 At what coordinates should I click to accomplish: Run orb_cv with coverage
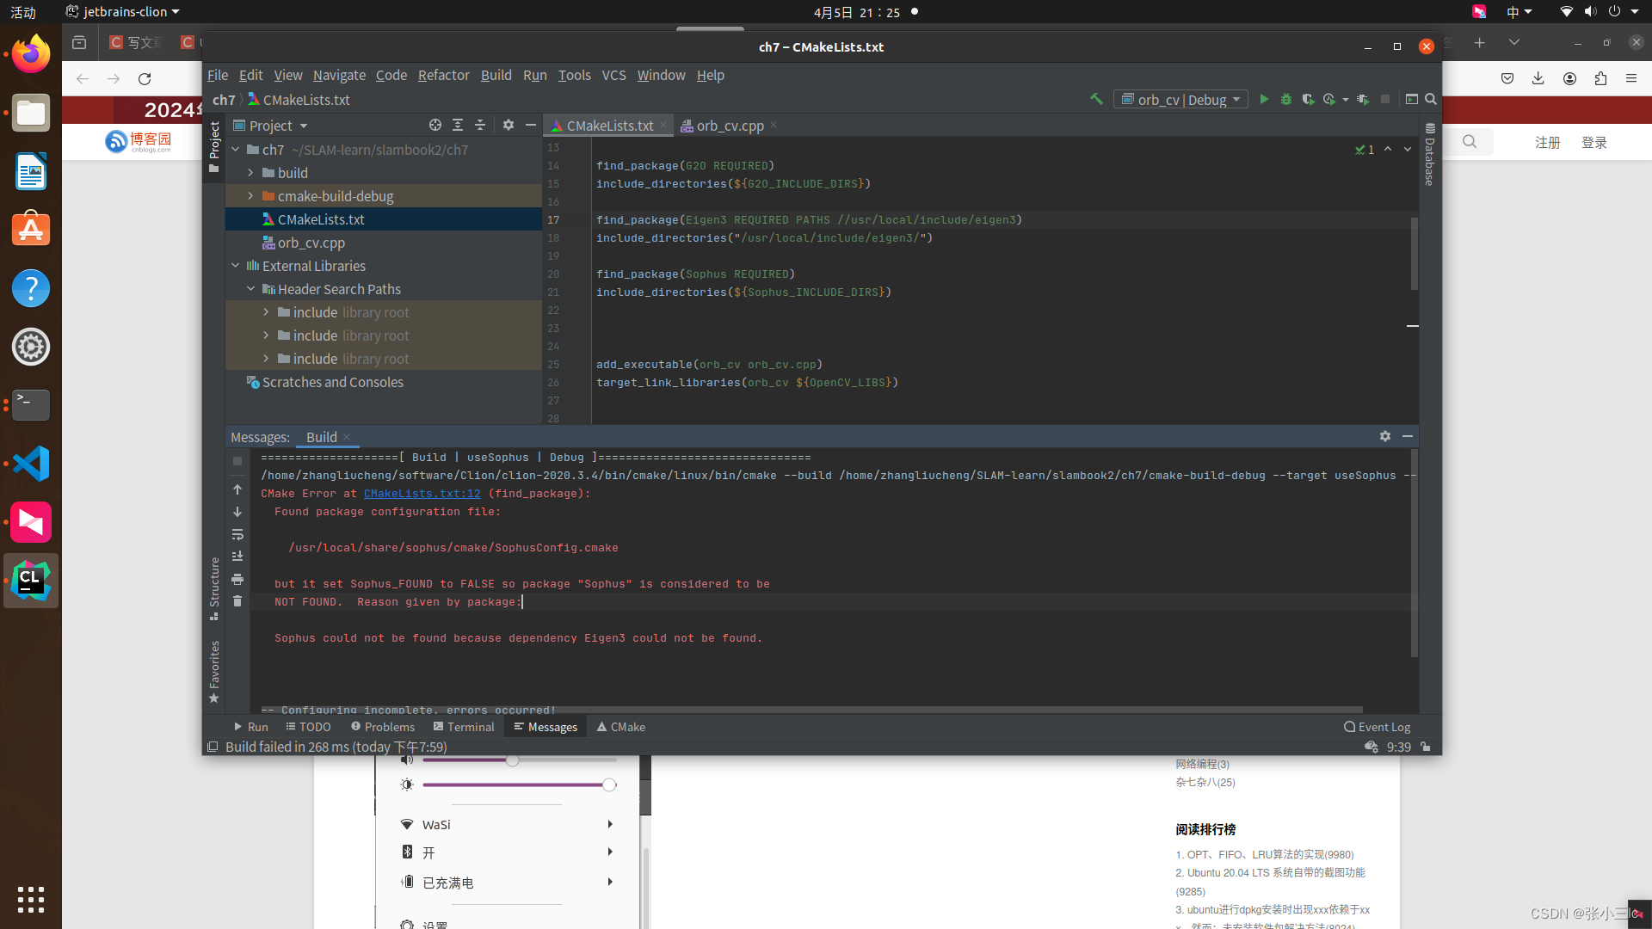click(x=1308, y=99)
